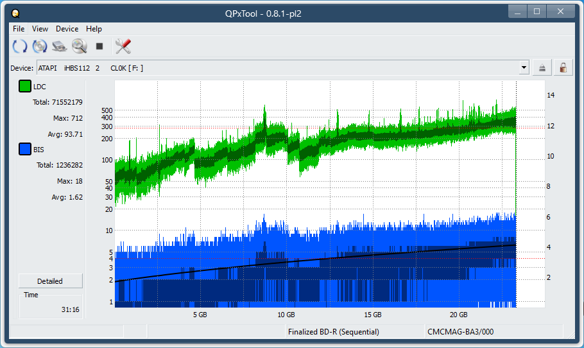The width and height of the screenshot is (584, 348).
Task: Click the Finalized BD-R (Sequential) status entry
Action: [334, 331]
